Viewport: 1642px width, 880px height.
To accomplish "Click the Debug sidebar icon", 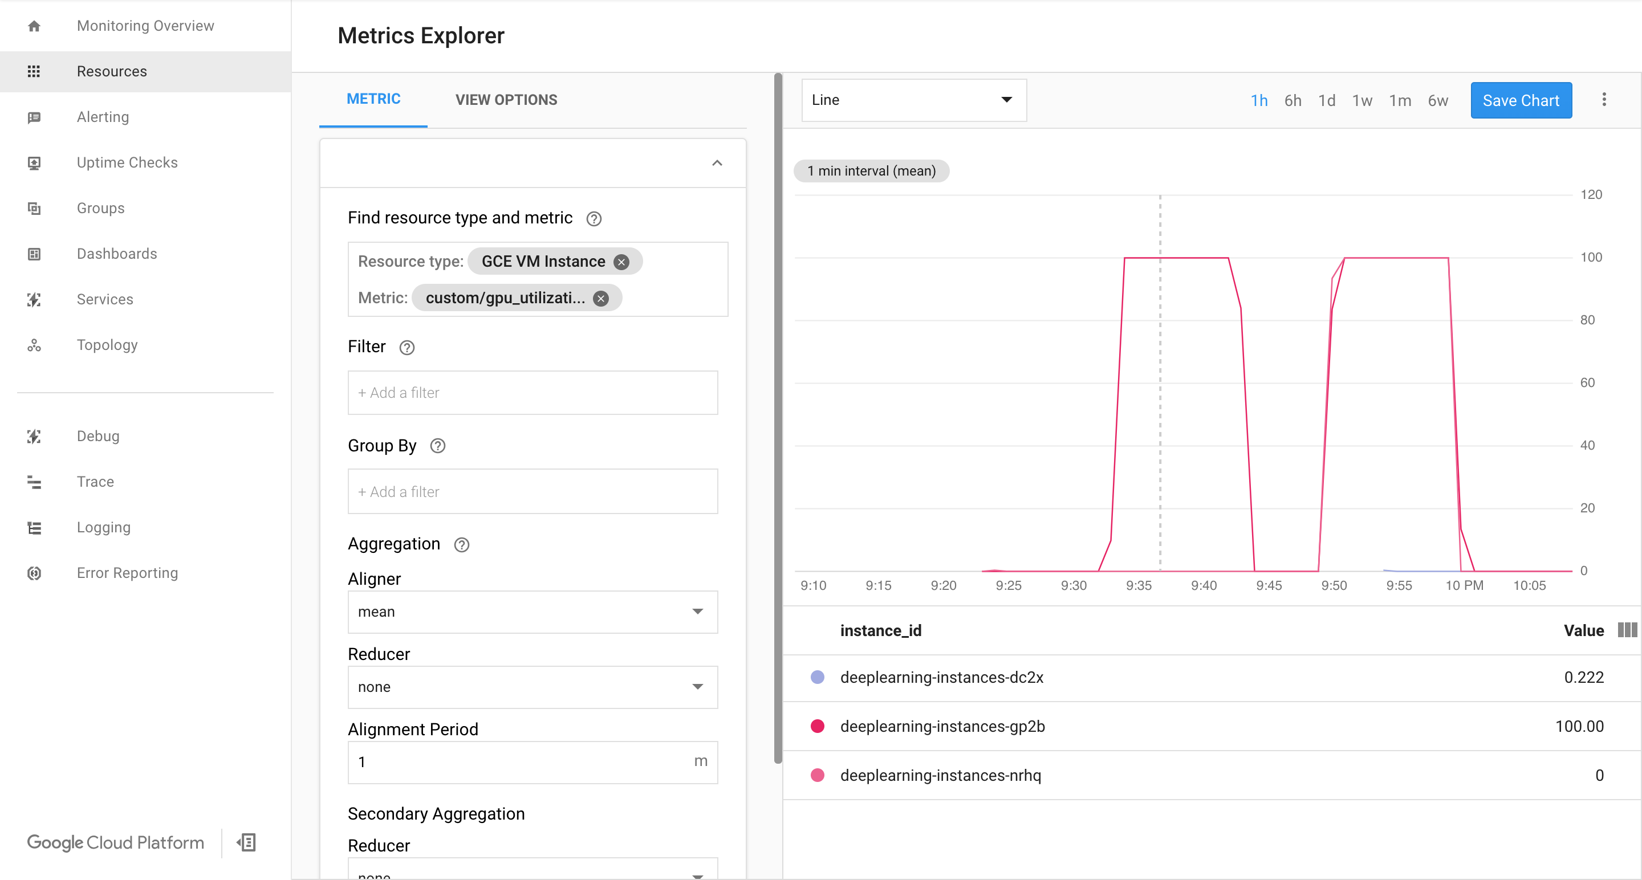I will tap(34, 435).
